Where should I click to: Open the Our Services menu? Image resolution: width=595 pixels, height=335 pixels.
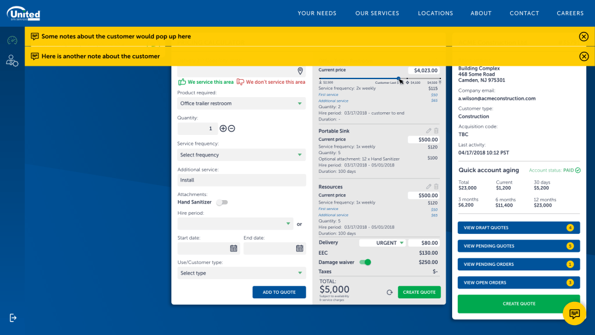click(377, 13)
